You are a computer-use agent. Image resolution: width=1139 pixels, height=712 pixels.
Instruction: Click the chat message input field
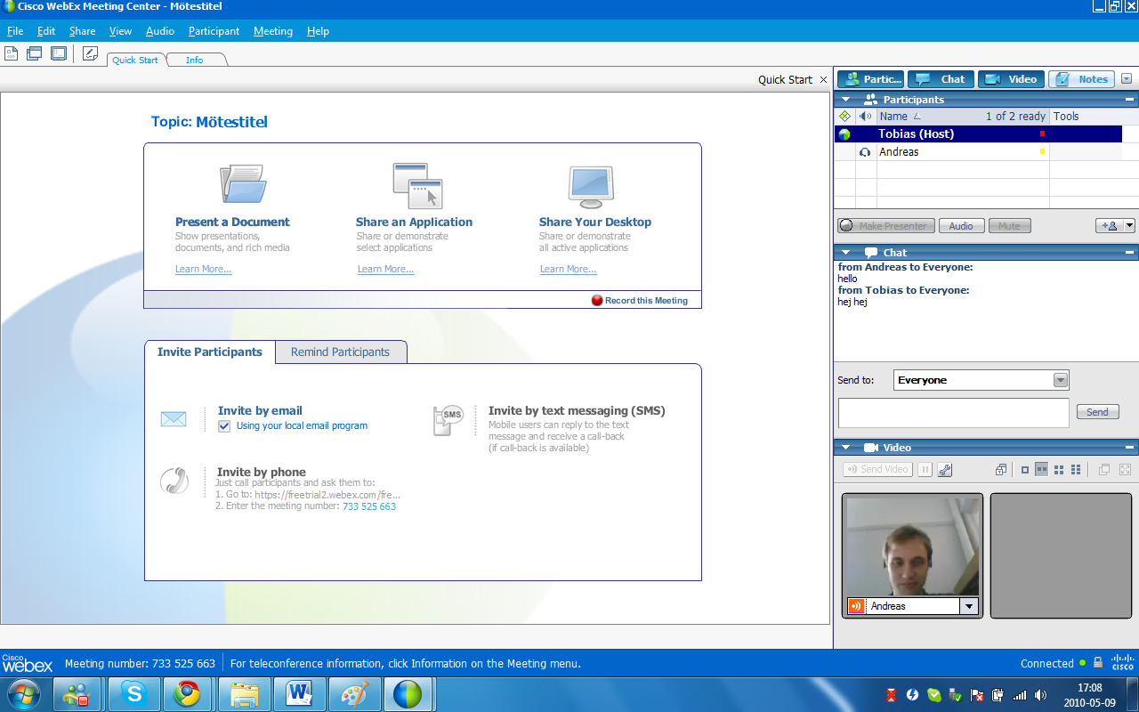pos(953,413)
